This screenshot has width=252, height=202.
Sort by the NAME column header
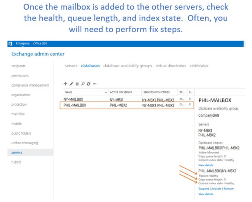[x=85, y=92]
